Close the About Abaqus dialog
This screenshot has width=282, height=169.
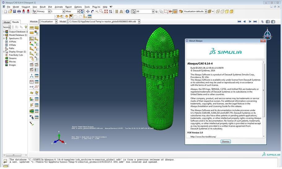(263, 41)
